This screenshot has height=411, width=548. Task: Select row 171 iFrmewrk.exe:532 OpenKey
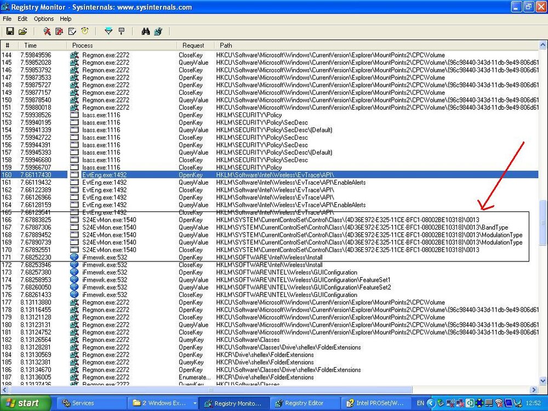click(x=269, y=258)
